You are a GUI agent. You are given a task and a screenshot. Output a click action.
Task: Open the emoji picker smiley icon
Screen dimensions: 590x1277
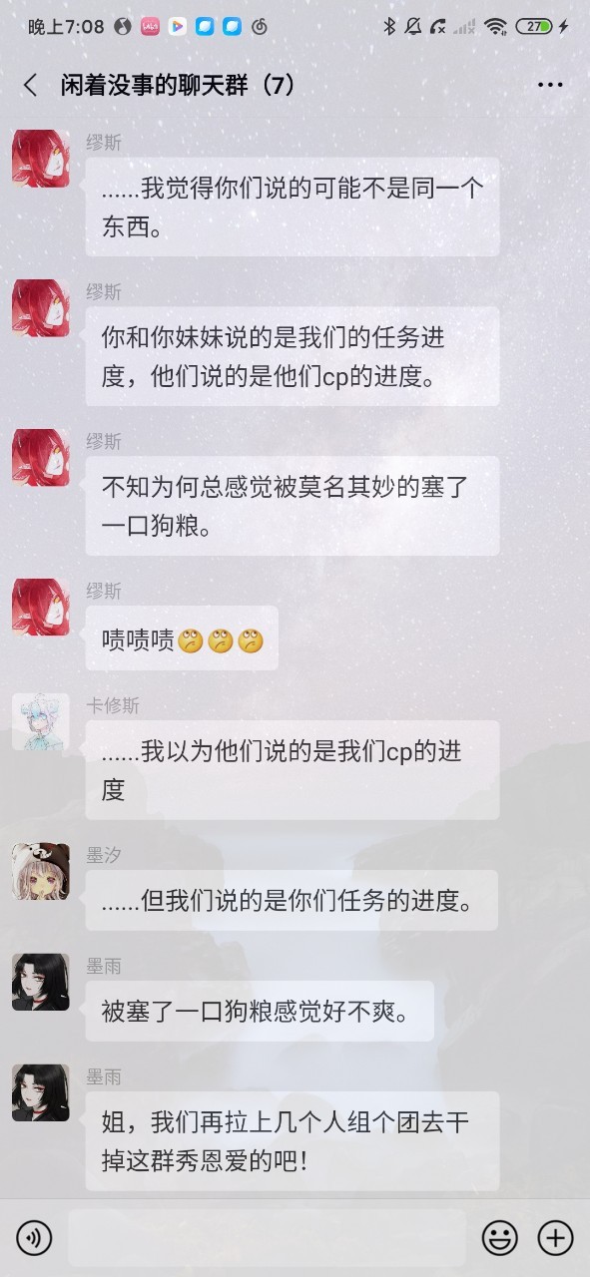point(500,1238)
